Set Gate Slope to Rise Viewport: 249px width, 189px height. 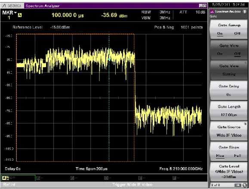click(x=220, y=156)
